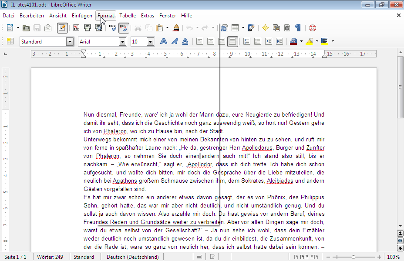Click the 'Wörter: 249' word count

50,257
